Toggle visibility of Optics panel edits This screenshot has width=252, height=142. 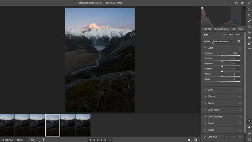tap(240, 130)
